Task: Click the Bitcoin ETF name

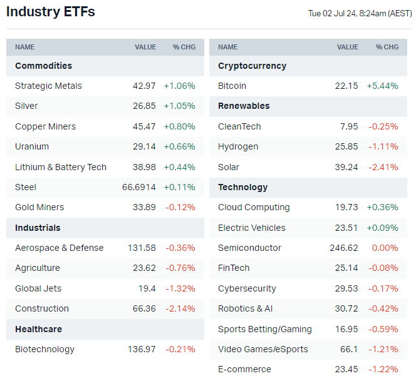Action: 232,86
